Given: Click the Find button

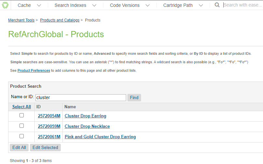Looking at the screenshot, I should coord(134,97).
